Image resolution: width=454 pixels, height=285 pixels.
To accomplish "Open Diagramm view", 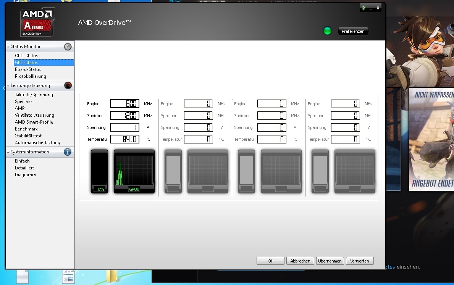I will click(26, 175).
